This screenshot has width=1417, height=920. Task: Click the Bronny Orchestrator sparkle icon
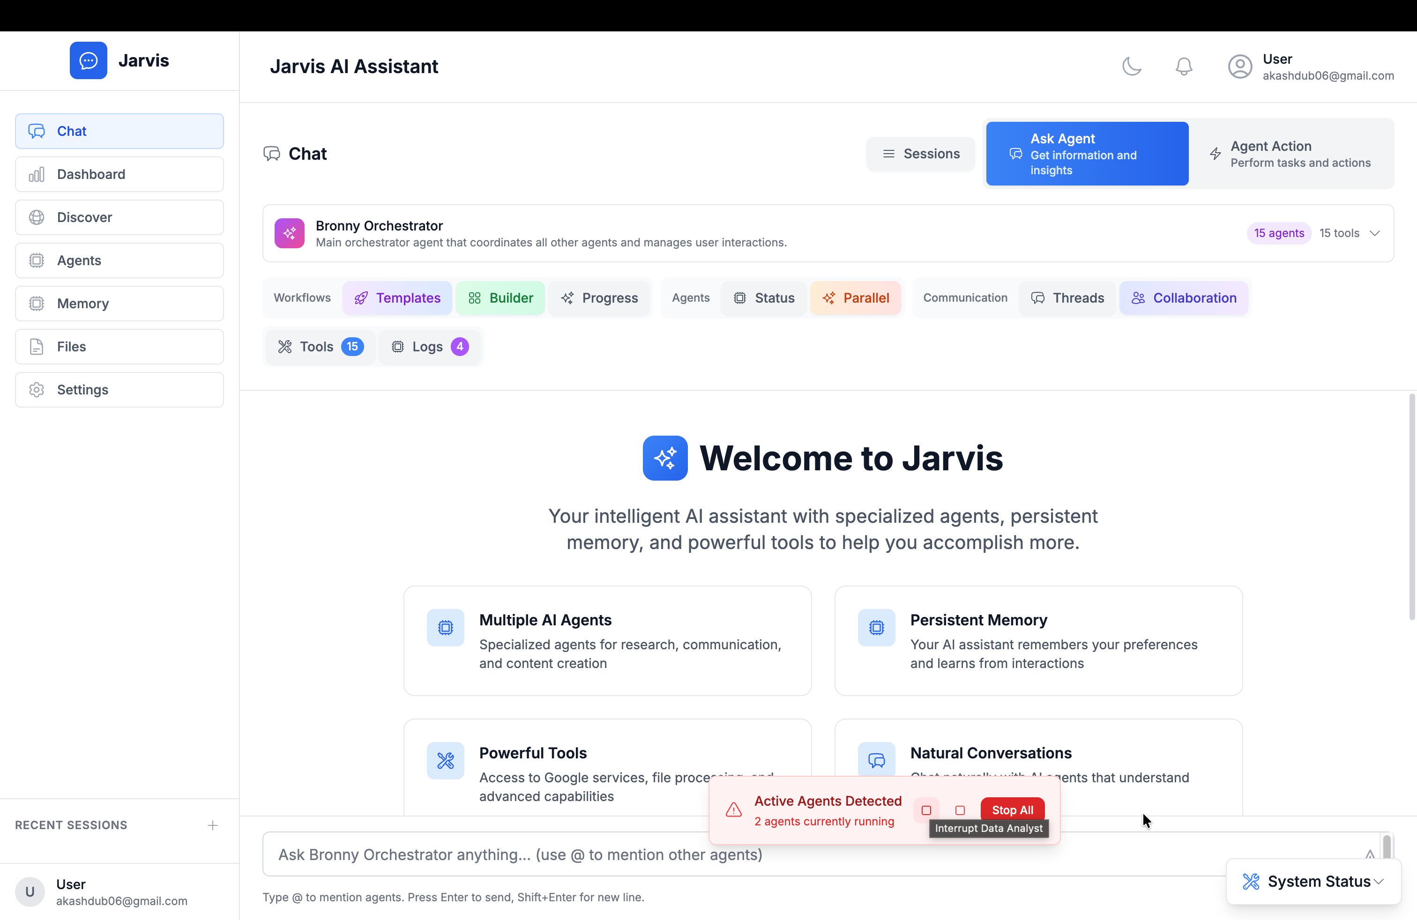(x=290, y=233)
